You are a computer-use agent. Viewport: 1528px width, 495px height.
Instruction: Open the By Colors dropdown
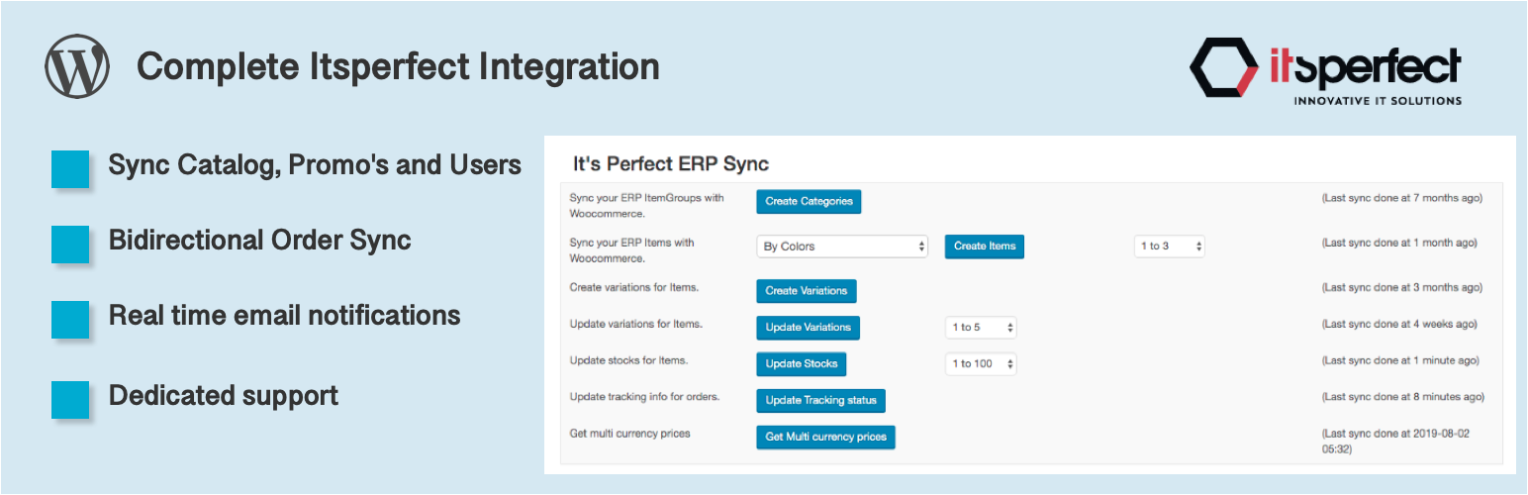pyautogui.click(x=842, y=247)
